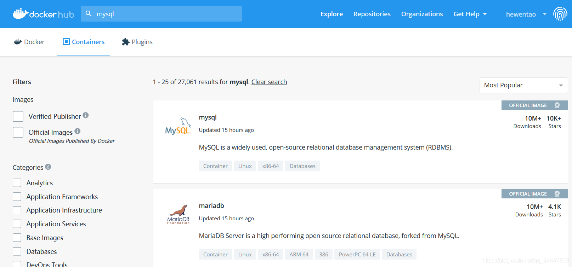The width and height of the screenshot is (572, 267).
Task: Check the Analytics category
Action: pos(17,183)
